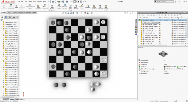This screenshot has height=102, width=188.
Task: Expand Chess Set Board tree node
Action: [1, 22]
